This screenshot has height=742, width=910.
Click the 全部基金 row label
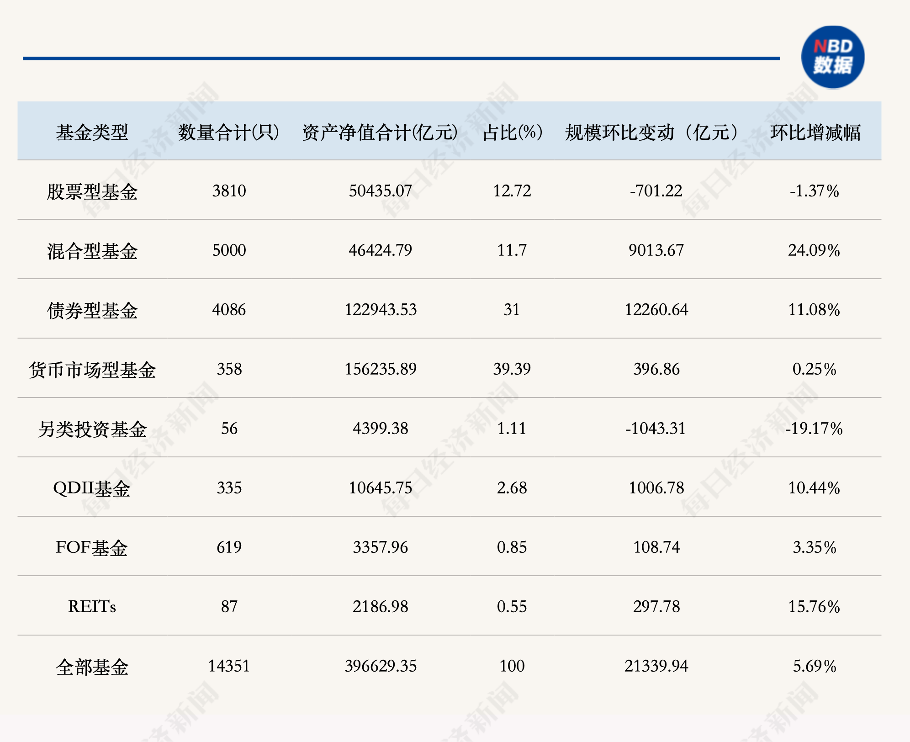pyautogui.click(x=92, y=667)
